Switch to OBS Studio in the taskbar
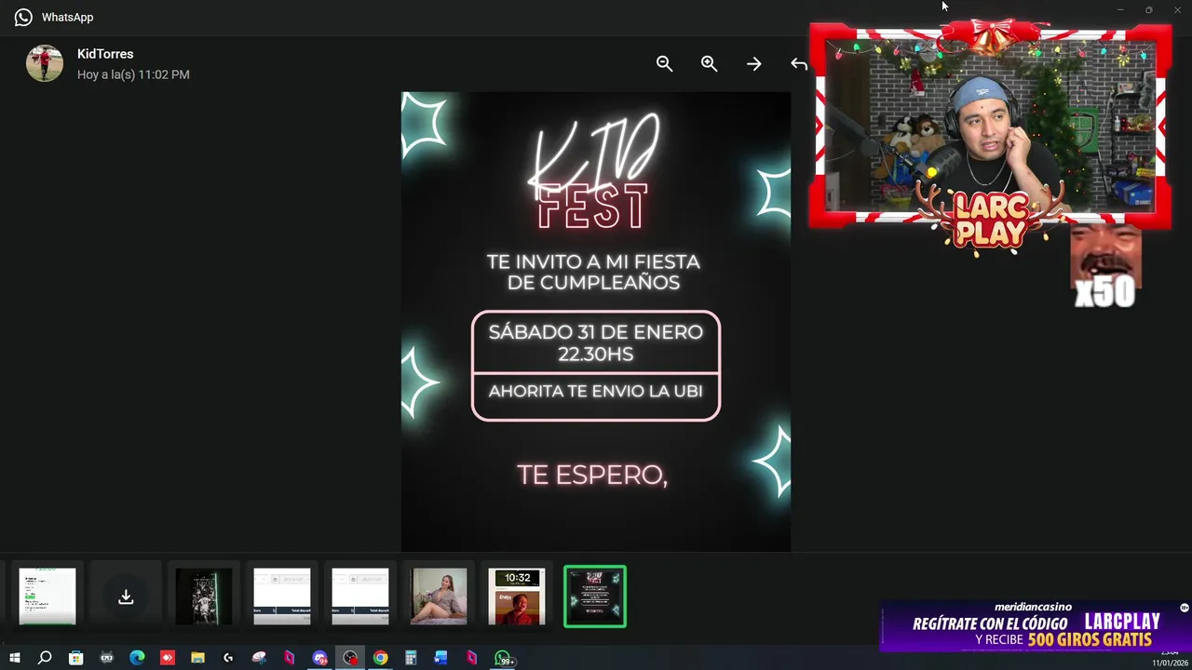Viewport: 1192px width, 670px height. coord(350,658)
